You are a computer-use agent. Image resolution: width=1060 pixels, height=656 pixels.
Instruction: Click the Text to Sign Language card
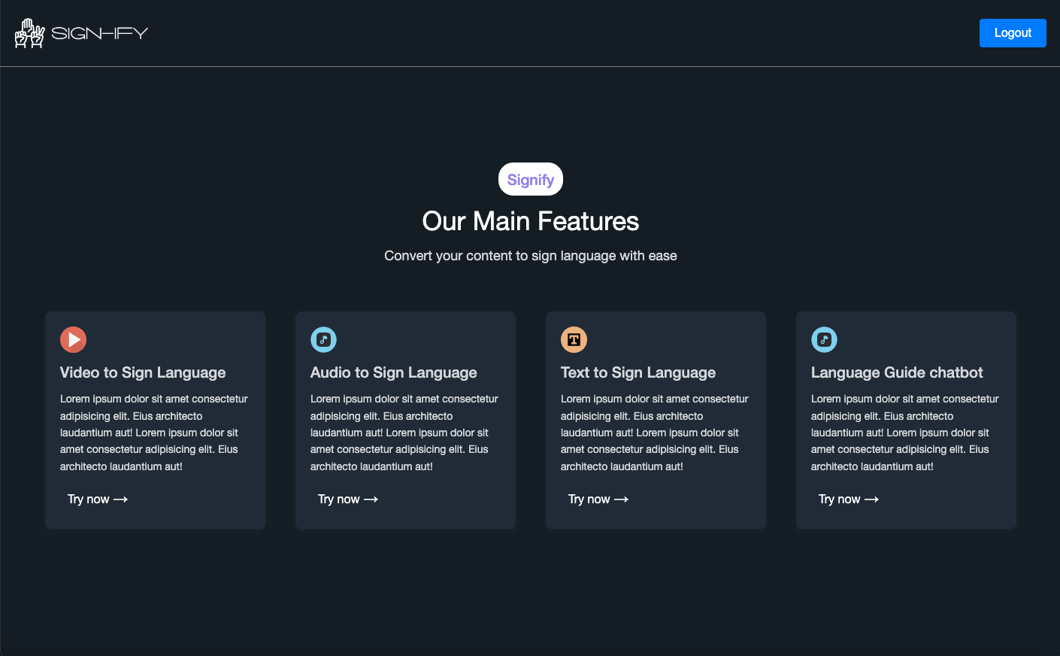point(656,420)
